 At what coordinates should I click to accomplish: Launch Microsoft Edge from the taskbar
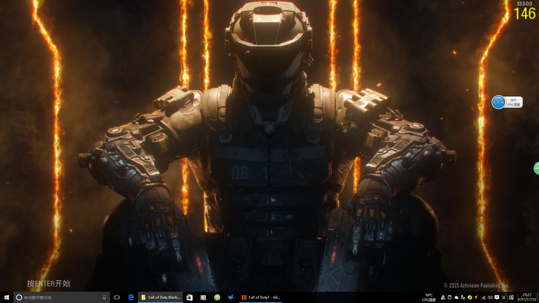131,297
